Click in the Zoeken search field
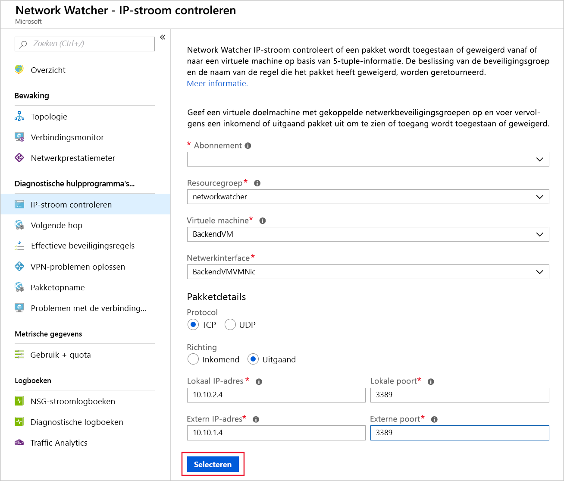This screenshot has height=481, width=564. coord(85,44)
